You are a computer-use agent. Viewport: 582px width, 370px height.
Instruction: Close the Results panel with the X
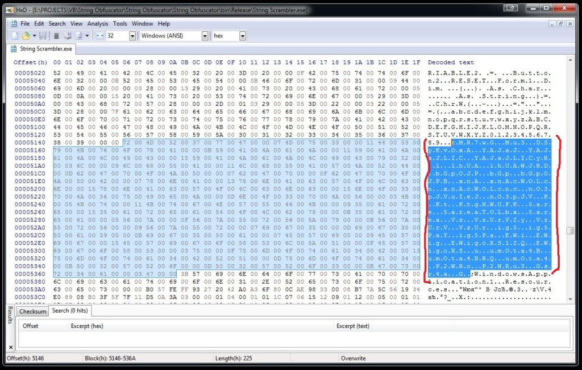pos(10,310)
